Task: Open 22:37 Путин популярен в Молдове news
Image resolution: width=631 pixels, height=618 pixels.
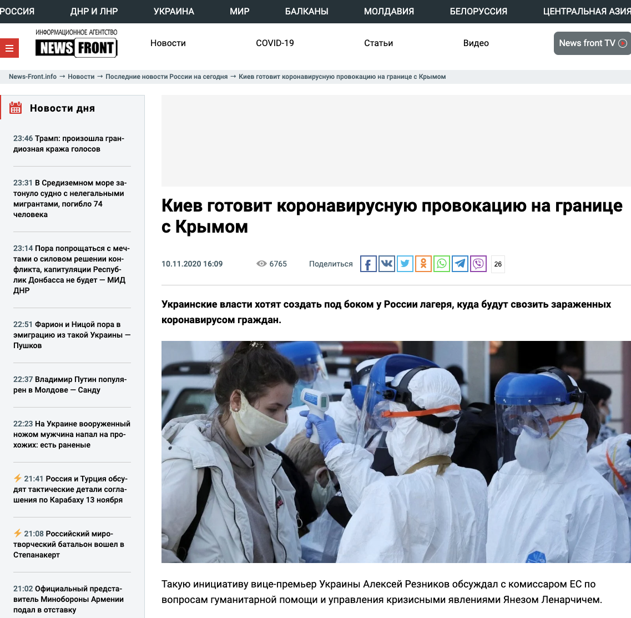Action: click(x=70, y=384)
